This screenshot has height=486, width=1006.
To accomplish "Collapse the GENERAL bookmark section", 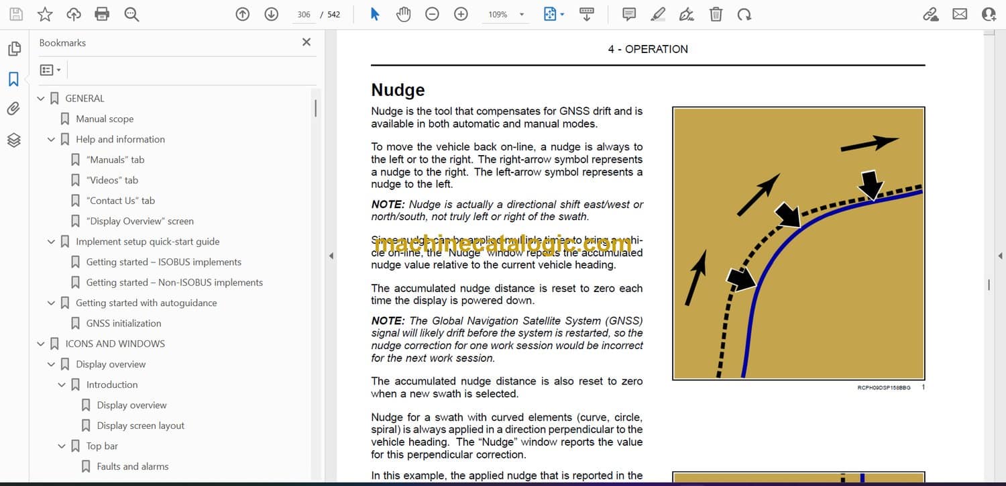I will point(41,99).
